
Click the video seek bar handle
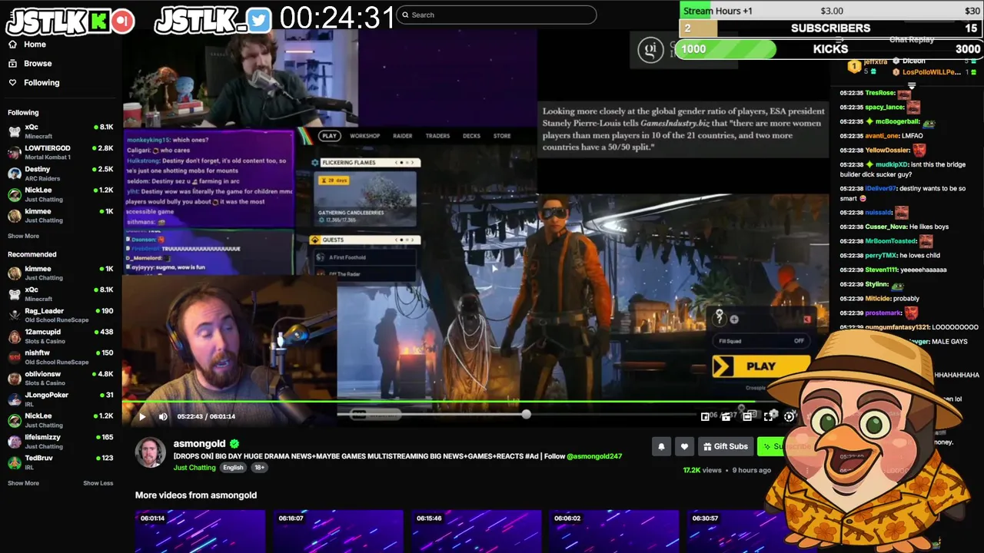pos(526,415)
